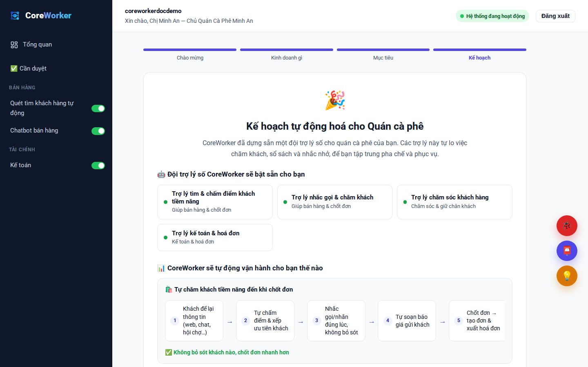Viewport: 588px width, 367px height.
Task: Click the green checkmark beside Cần duyệt
Action: pos(14,69)
